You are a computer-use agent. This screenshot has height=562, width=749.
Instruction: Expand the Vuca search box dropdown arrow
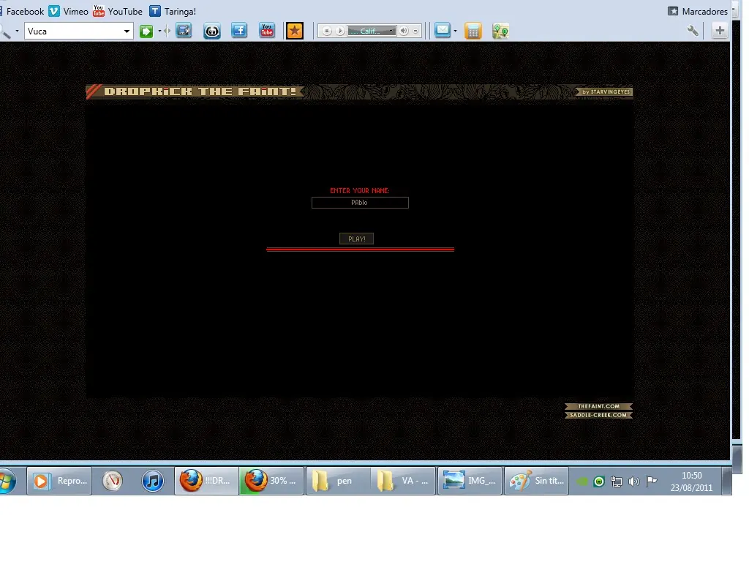(127, 31)
